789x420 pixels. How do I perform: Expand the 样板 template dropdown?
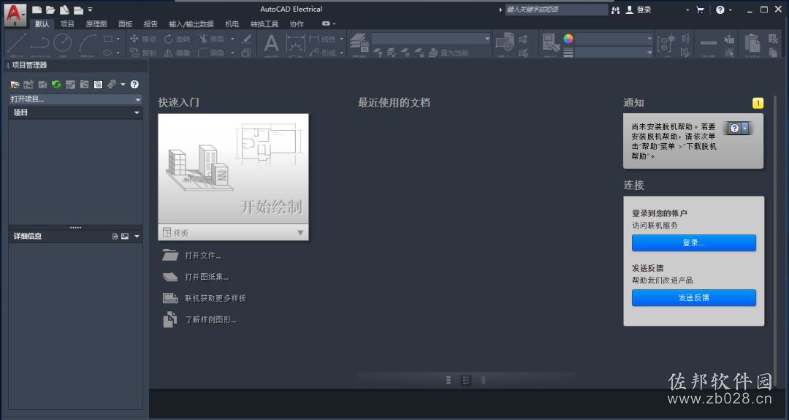[234, 232]
